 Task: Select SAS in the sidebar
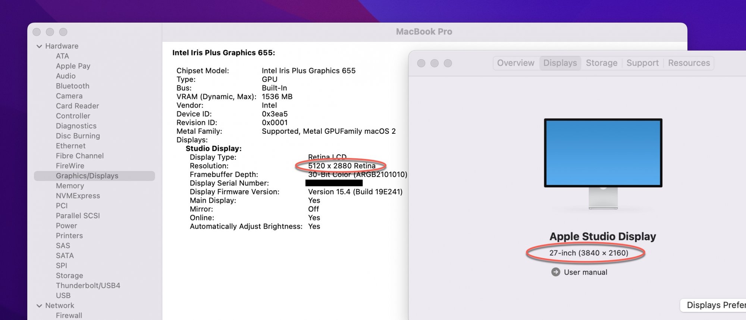(63, 246)
